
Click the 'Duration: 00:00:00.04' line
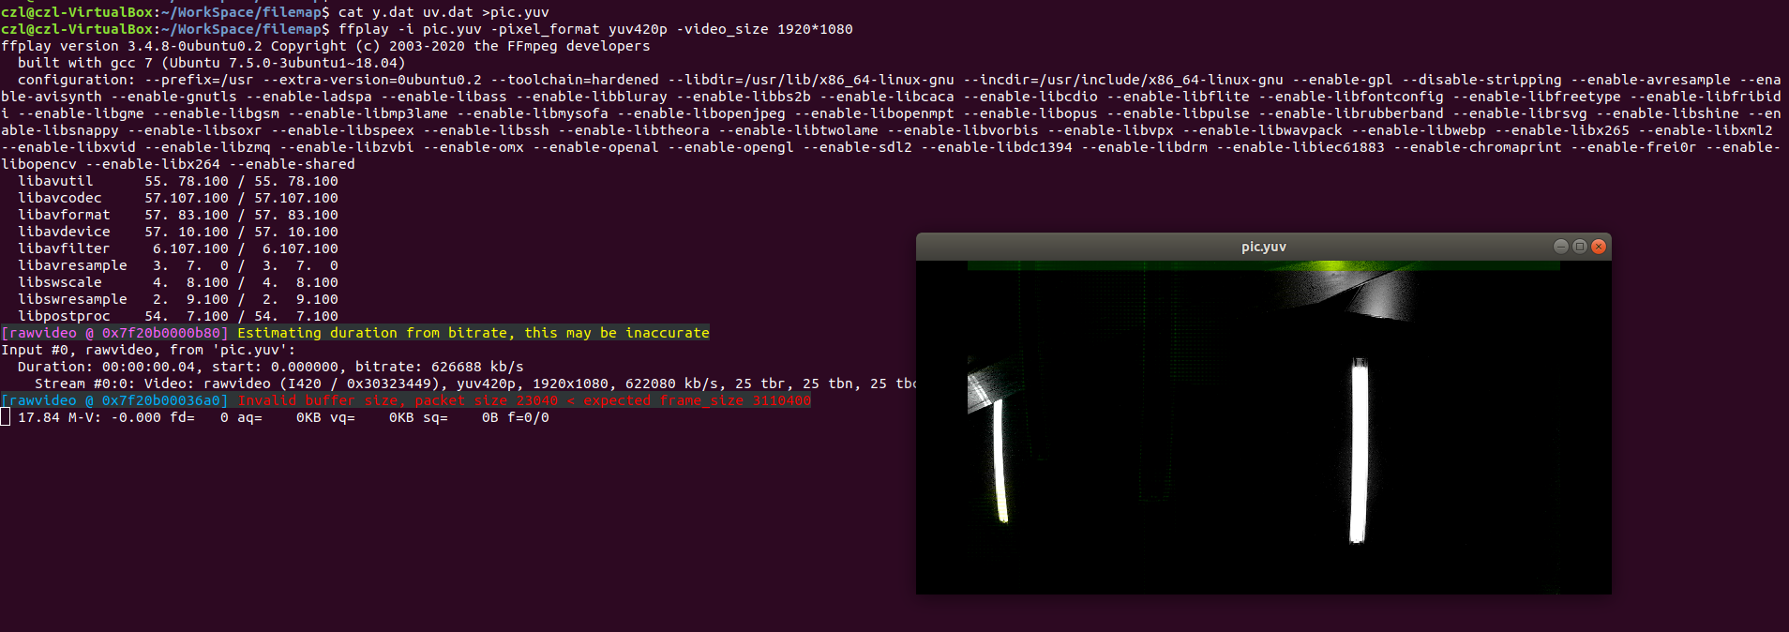271,367
